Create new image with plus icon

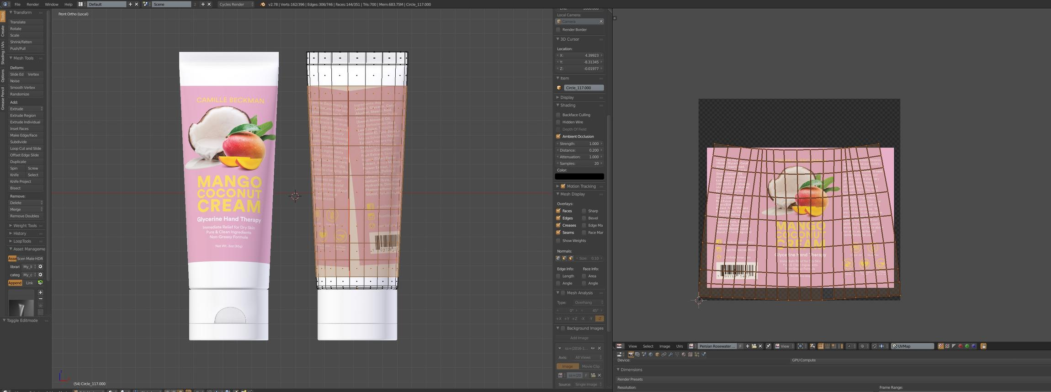click(x=748, y=346)
